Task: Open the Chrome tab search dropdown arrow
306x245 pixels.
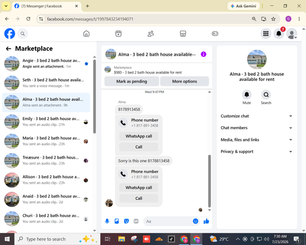Action: tap(6, 6)
